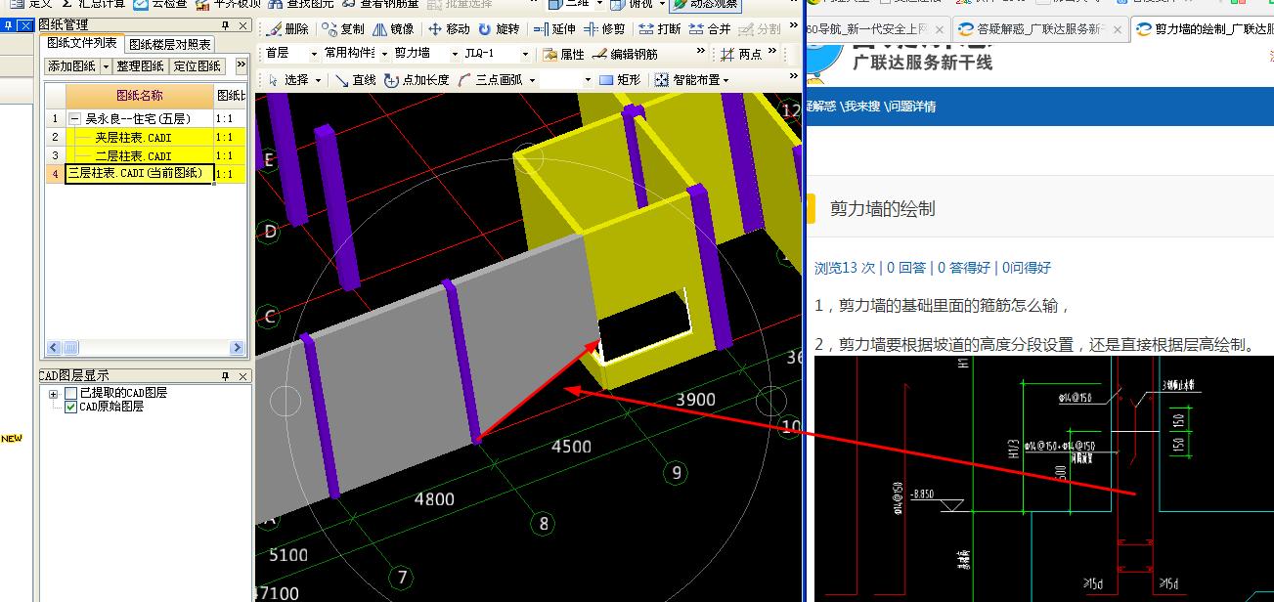1274x602 pixels.
Task: Open 属性 (properties) panel button
Action: pyautogui.click(x=563, y=55)
